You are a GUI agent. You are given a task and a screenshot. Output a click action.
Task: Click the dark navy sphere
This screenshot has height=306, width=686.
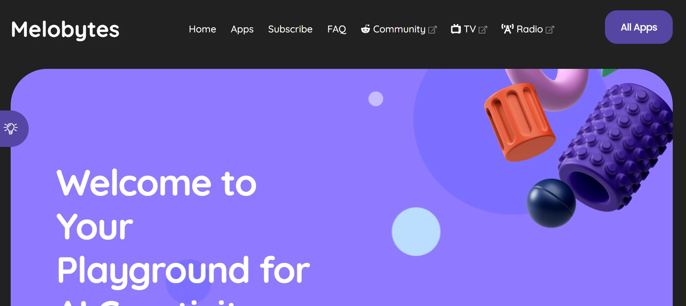coord(551,203)
